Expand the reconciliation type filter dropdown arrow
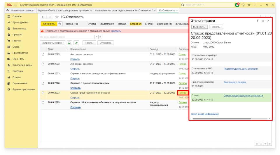The height and width of the screenshot is (155, 280). click(97, 37)
